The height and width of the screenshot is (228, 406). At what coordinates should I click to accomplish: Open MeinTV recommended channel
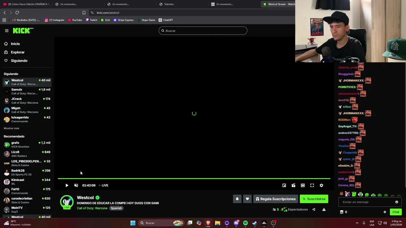27,209
